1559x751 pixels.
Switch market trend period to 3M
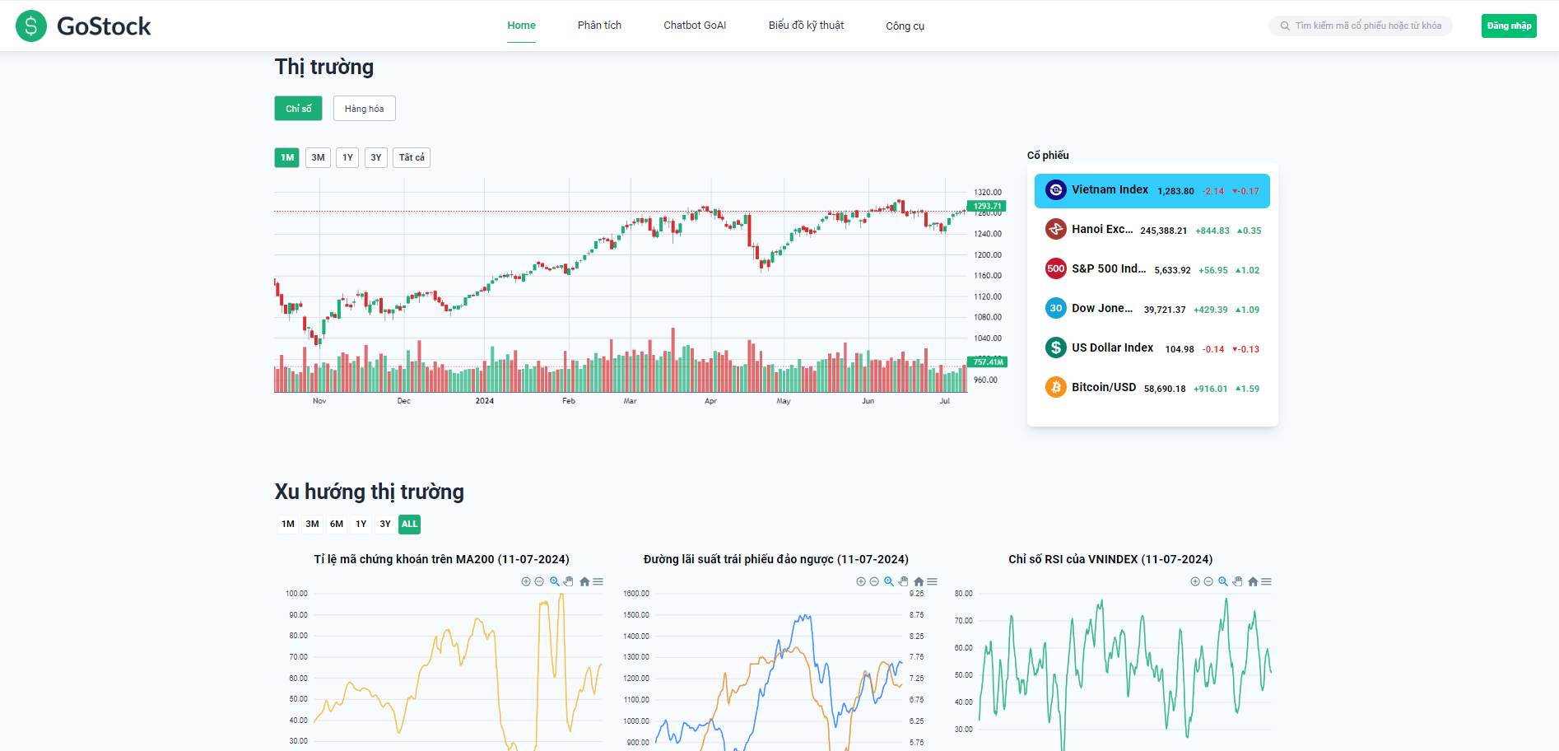[312, 524]
